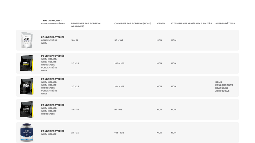Click Poudre Protéinée title in Whey Isolate XP row
The height and width of the screenshot is (143, 255).
click(x=53, y=131)
